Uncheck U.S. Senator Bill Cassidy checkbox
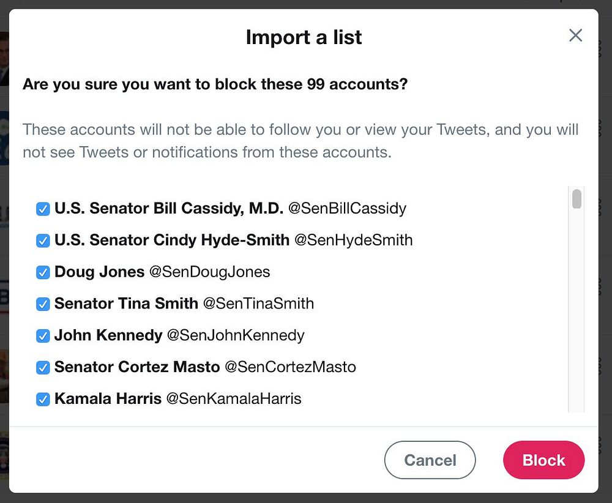 point(43,209)
